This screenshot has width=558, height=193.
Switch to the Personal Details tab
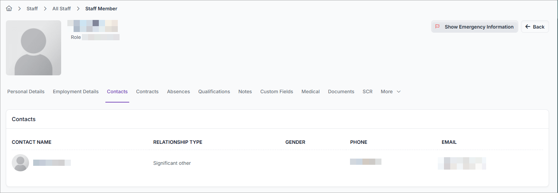(26, 92)
